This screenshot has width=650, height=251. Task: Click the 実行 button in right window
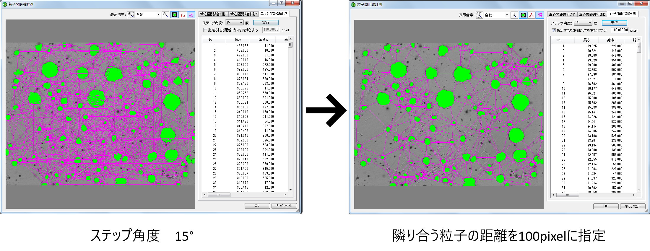click(615, 23)
